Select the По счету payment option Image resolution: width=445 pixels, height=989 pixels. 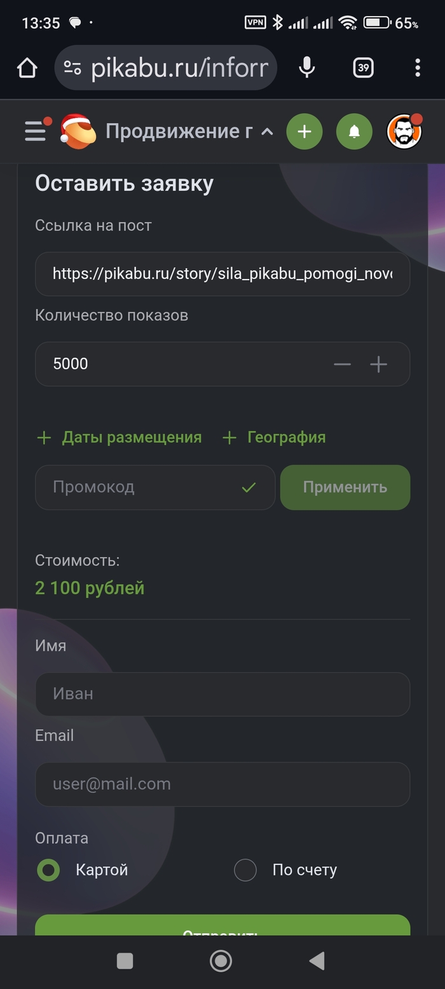point(245,870)
